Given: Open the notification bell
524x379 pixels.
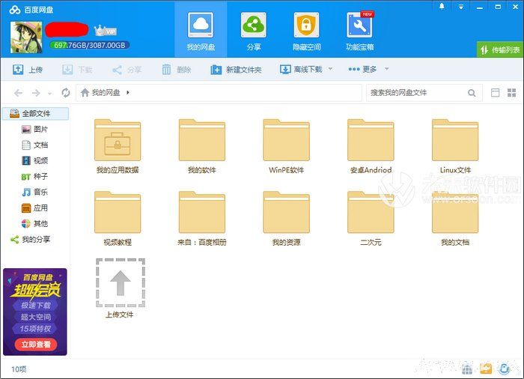Looking at the screenshot, I should [442, 6].
